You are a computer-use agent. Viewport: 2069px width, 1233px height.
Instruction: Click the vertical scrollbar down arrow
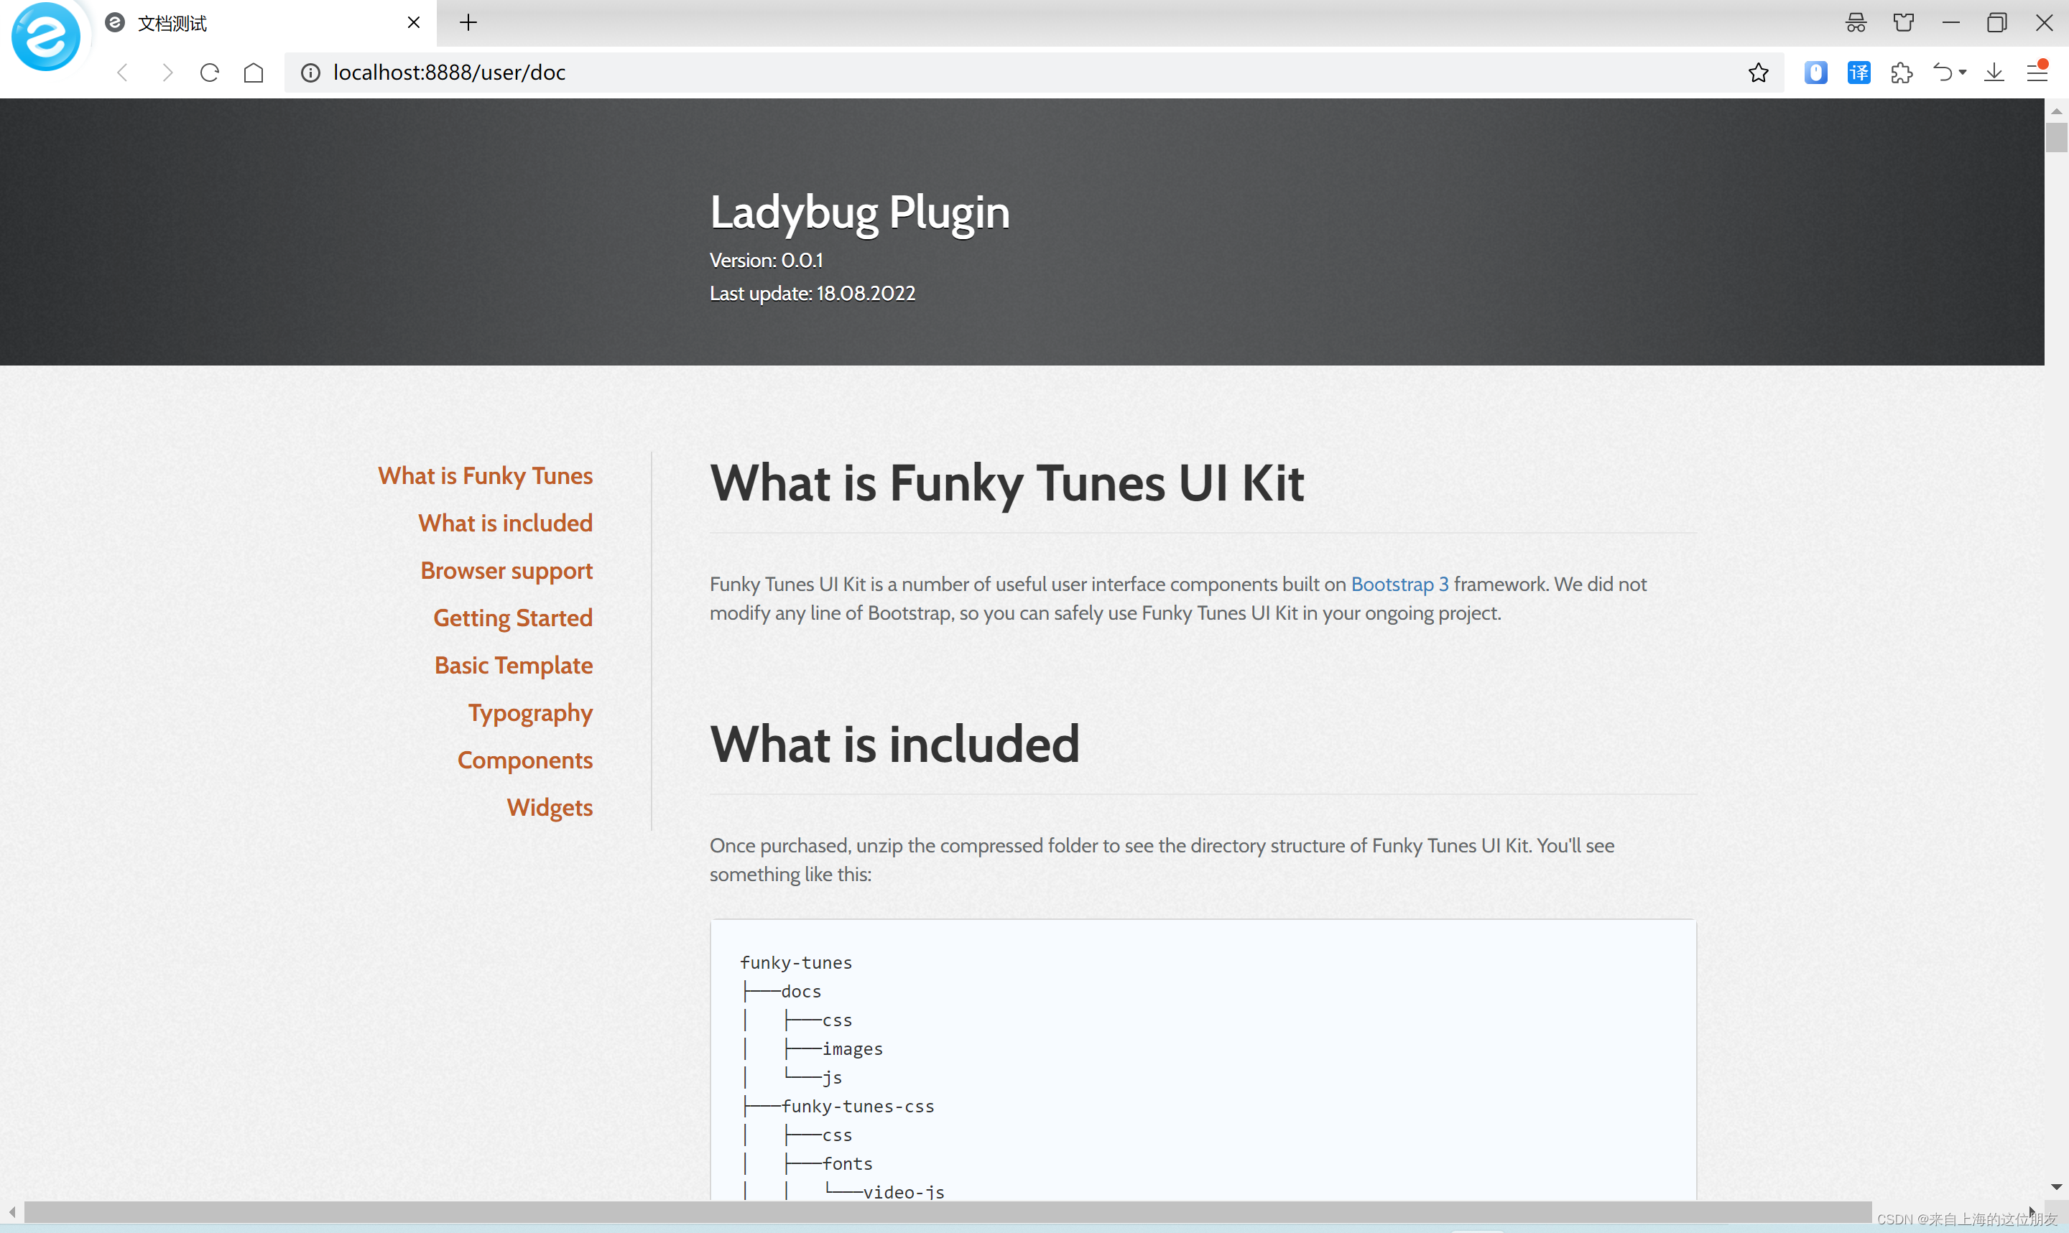click(2055, 1187)
